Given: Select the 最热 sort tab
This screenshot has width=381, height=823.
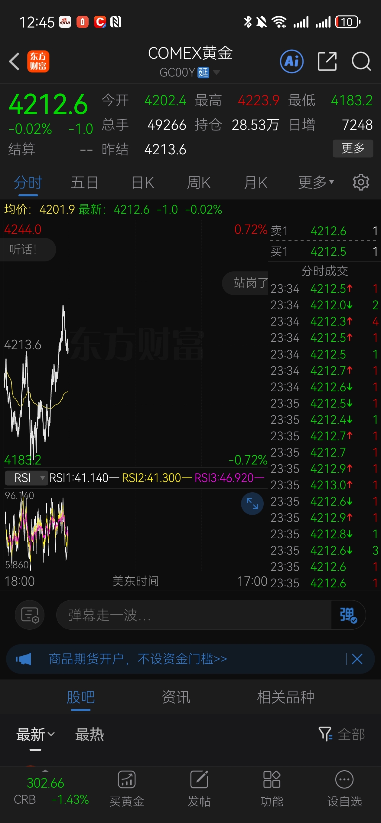Looking at the screenshot, I should 90,735.
